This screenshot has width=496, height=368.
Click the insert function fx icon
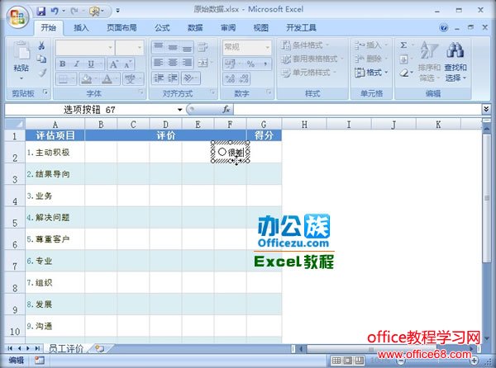(226, 110)
